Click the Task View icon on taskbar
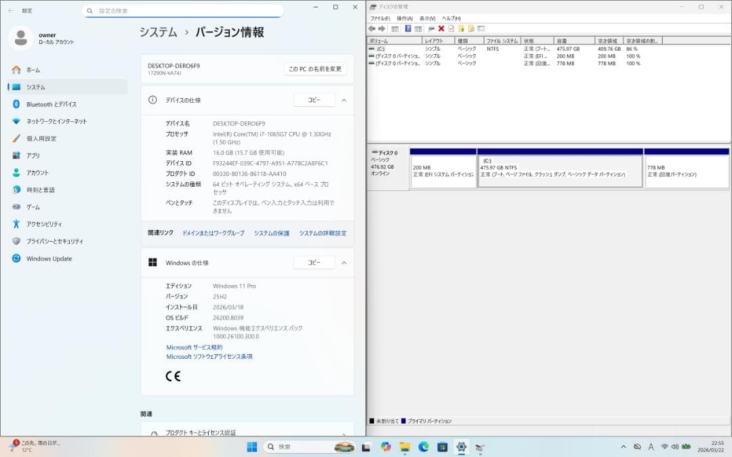 tap(367, 447)
